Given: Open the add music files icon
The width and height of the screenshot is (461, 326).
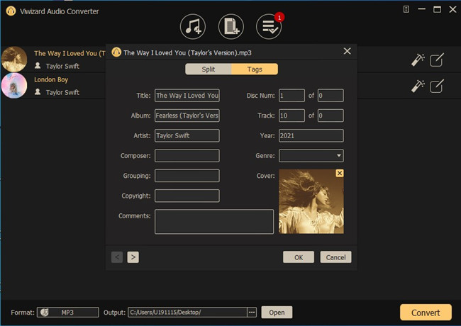Looking at the screenshot, I should [x=193, y=27].
